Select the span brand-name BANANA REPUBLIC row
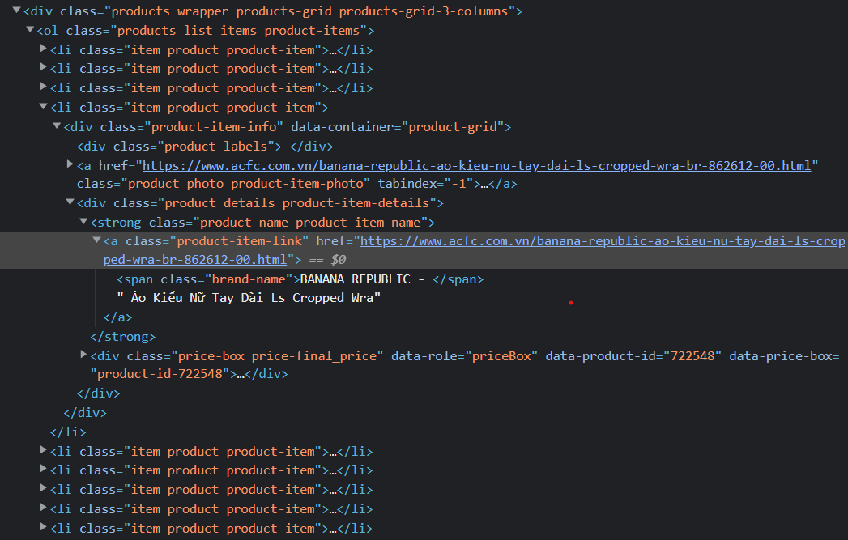Image resolution: width=848 pixels, height=540 pixels. (300, 279)
